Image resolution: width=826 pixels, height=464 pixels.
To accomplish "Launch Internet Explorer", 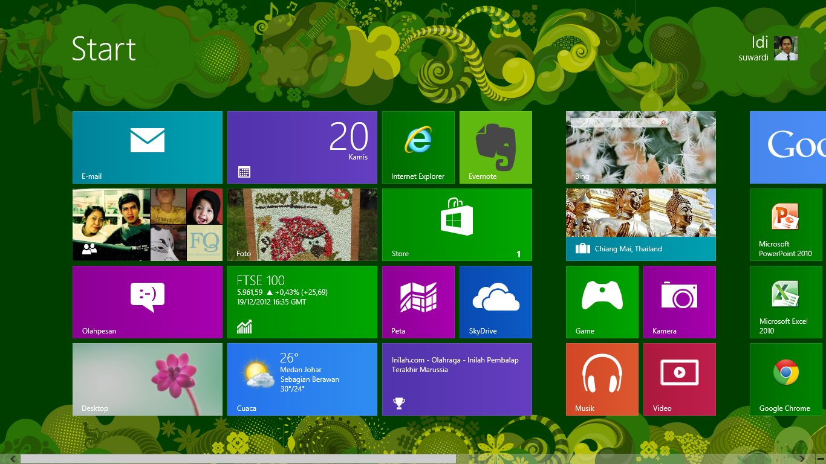I will click(418, 147).
